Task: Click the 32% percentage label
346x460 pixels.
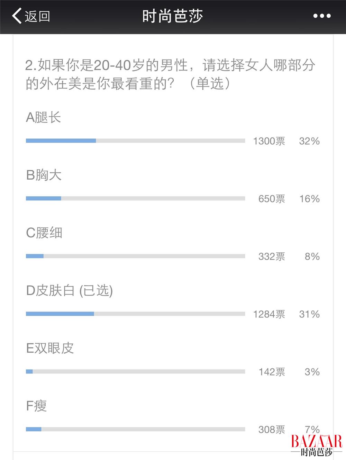Action: coord(309,141)
